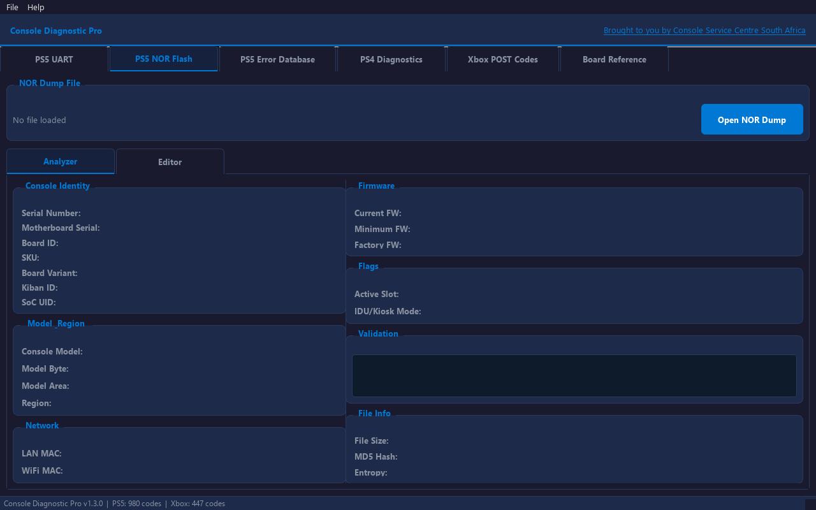Click the SoC UID label
The image size is (816, 510).
click(39, 302)
